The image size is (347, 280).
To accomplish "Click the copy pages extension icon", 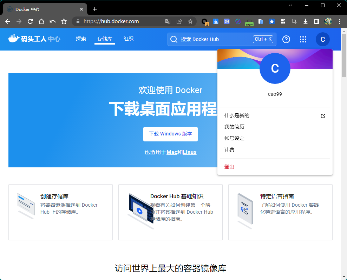I will pyautogui.click(x=261, y=21).
